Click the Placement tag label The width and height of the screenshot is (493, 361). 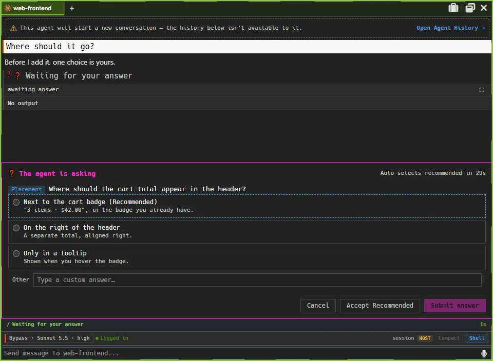click(x=26, y=189)
